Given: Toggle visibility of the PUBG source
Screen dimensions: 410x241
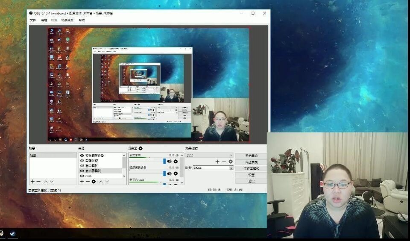Looking at the screenshot, I should click(82, 176).
